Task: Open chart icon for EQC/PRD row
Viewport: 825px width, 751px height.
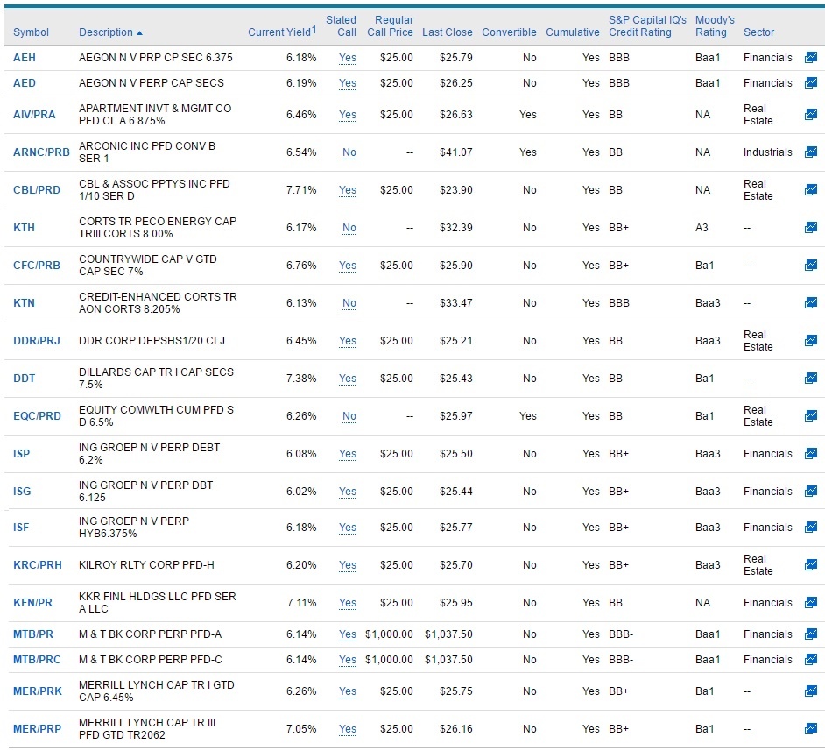Action: (x=811, y=415)
